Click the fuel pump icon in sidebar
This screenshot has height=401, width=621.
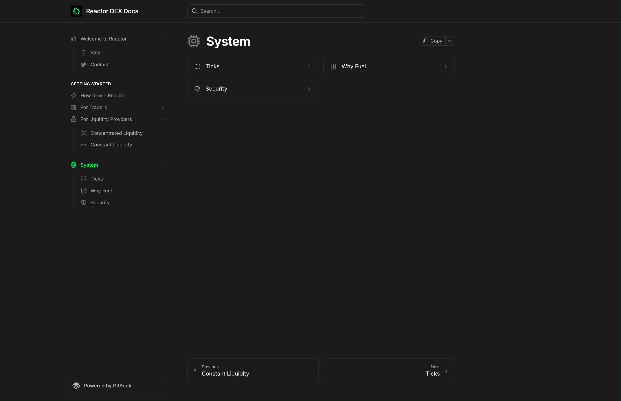pyautogui.click(x=84, y=191)
